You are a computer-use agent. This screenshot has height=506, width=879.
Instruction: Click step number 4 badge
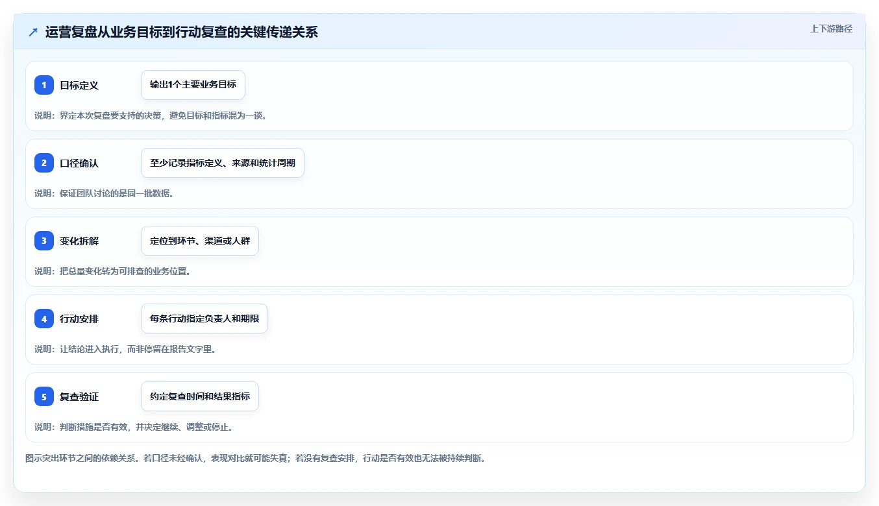point(44,319)
